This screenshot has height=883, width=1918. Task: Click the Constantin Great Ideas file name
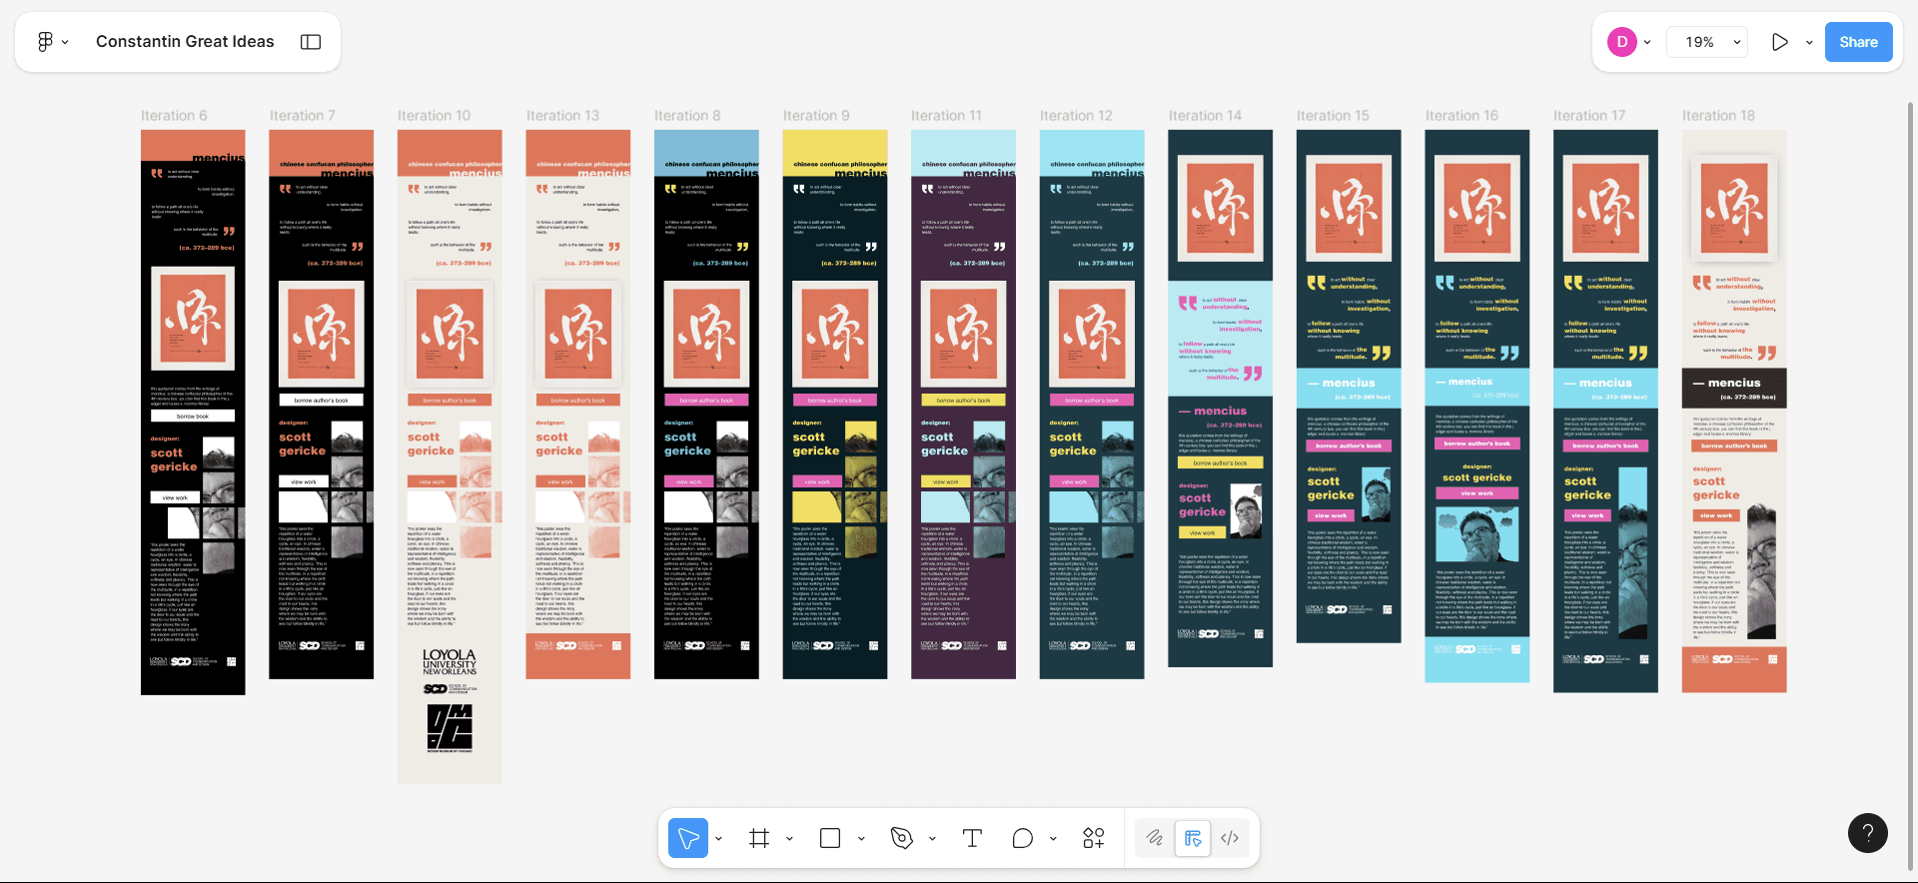(185, 42)
